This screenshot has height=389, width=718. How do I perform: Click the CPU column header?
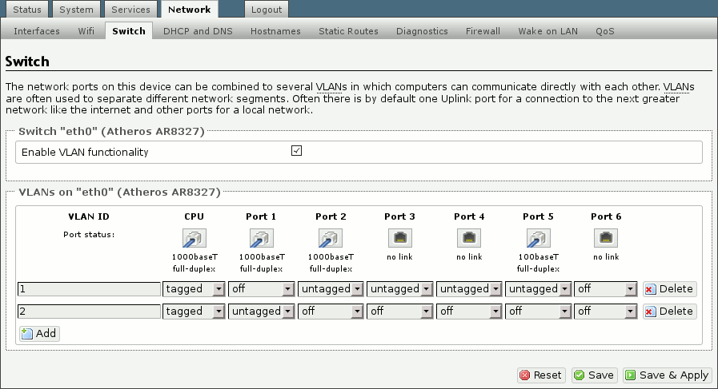point(195,216)
